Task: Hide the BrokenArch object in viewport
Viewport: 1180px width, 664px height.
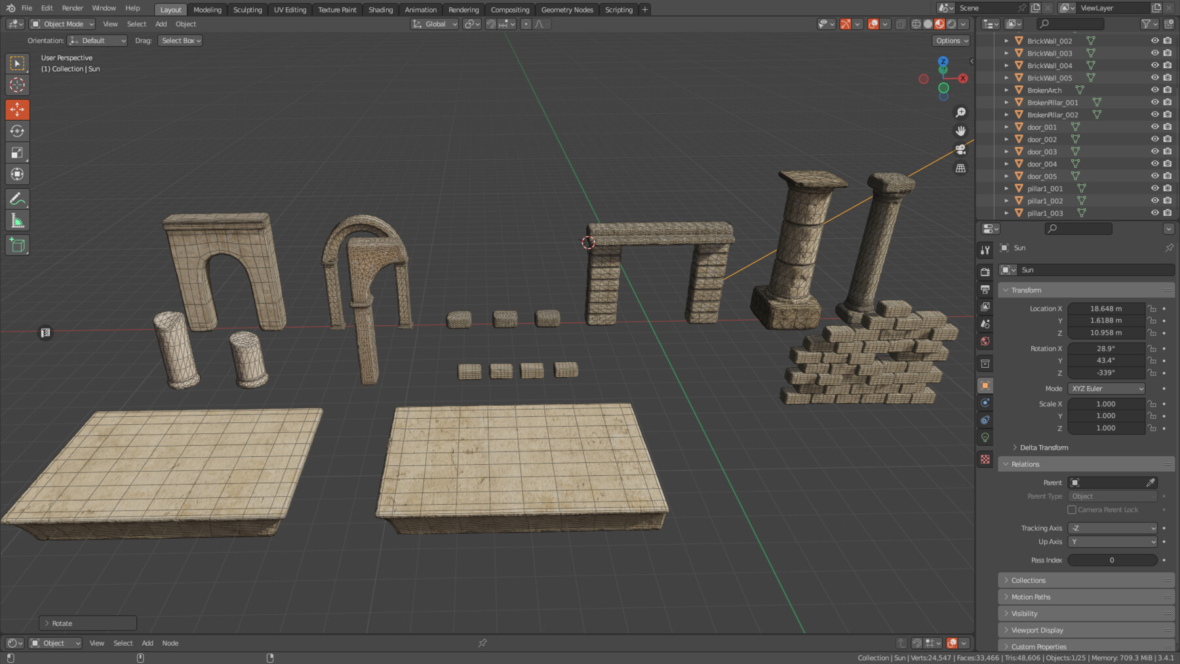Action: point(1155,90)
